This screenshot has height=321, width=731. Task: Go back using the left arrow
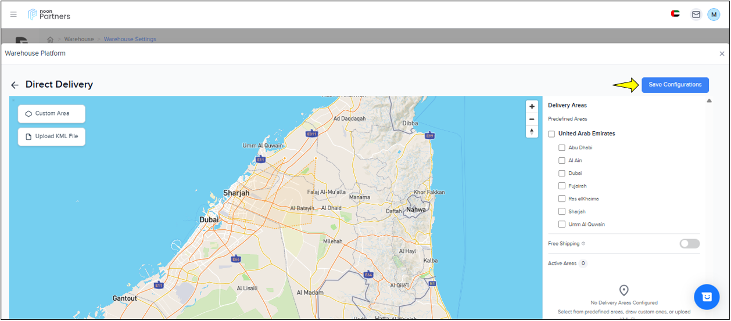coord(15,85)
